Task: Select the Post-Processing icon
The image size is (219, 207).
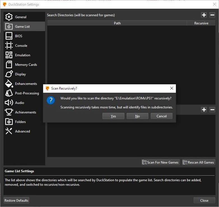Action: pos(9,93)
